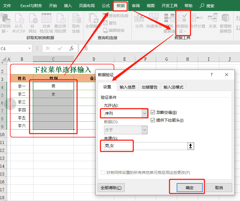Open the File (文件) tab
Image resolution: width=240 pixels, height=201 pixels.
click(7, 6)
